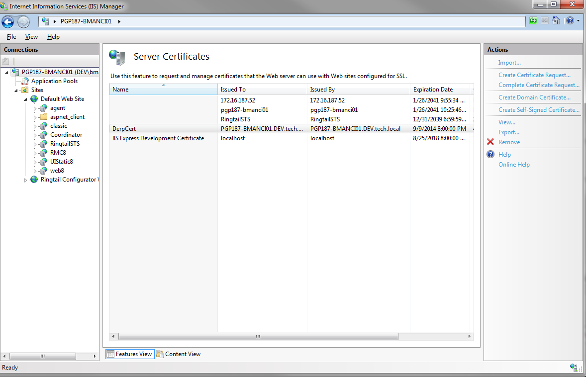The width and height of the screenshot is (586, 377).
Task: Click the Forward navigation arrow
Action: (23, 22)
